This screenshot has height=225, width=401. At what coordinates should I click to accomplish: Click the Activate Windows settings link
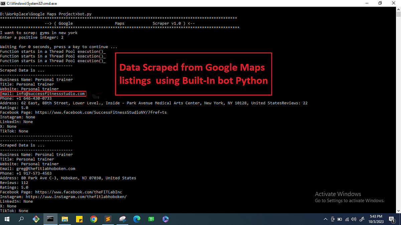tap(350, 200)
